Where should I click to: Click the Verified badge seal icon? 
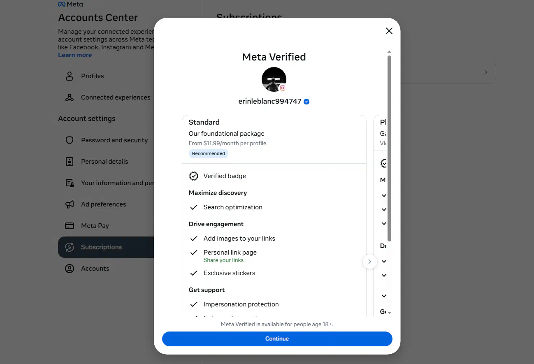(193, 176)
